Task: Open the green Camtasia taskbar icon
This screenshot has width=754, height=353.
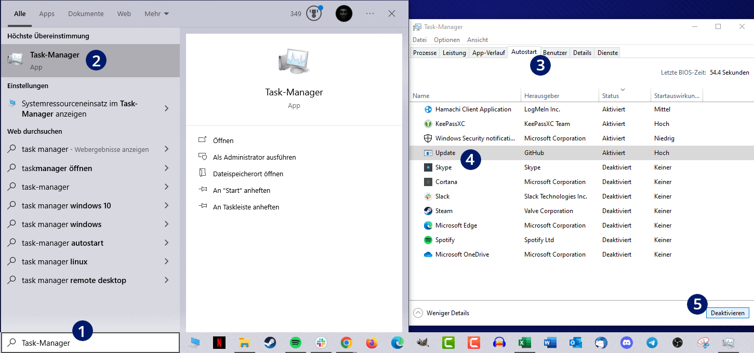Action: click(448, 343)
